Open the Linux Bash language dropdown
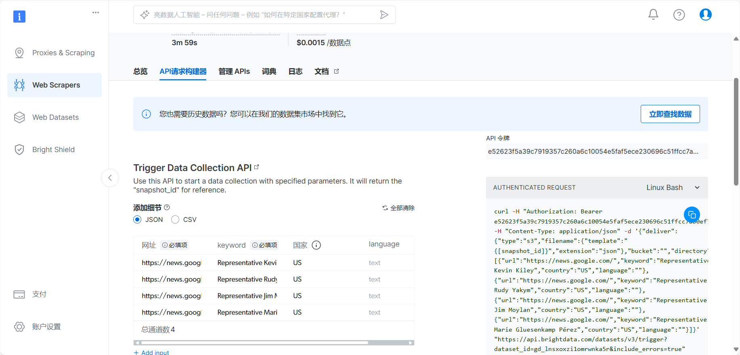The image size is (740, 355). pos(673,188)
